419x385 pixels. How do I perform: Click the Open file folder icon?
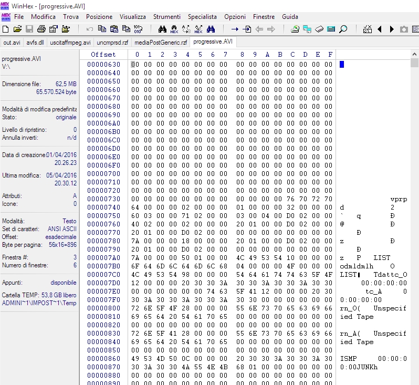(x=17, y=29)
